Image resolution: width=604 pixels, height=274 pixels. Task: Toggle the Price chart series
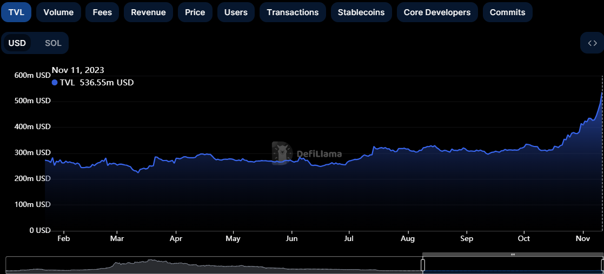[x=195, y=12]
